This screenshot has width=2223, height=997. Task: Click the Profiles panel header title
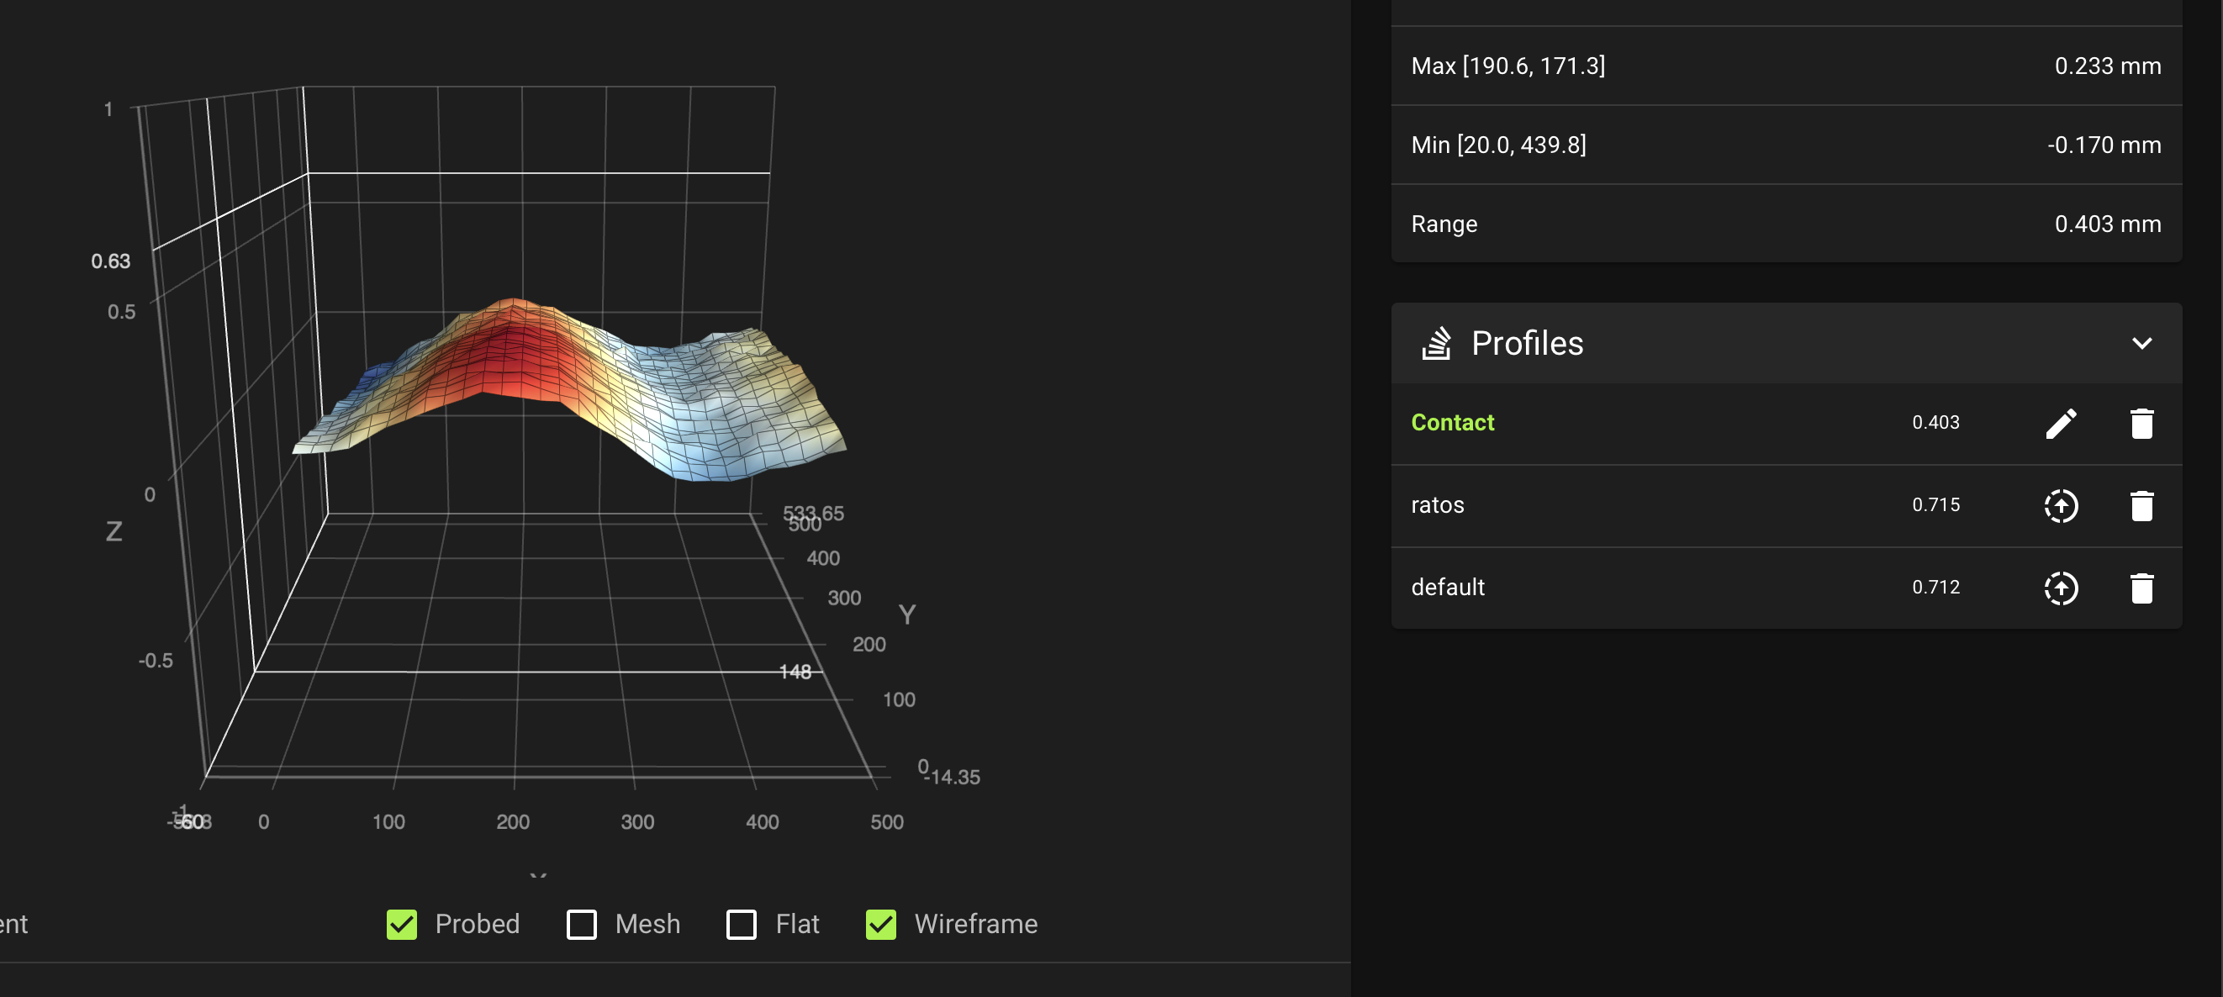tap(1527, 344)
